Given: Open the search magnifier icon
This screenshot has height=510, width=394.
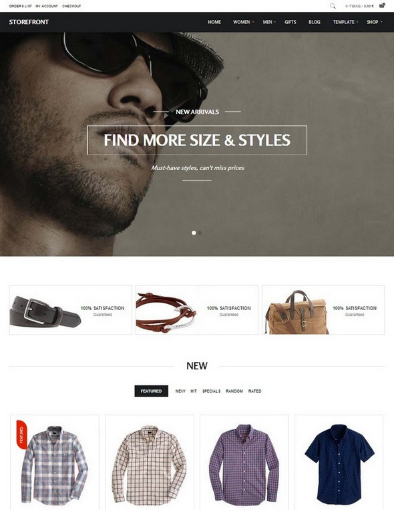Looking at the screenshot, I should click(x=333, y=6).
